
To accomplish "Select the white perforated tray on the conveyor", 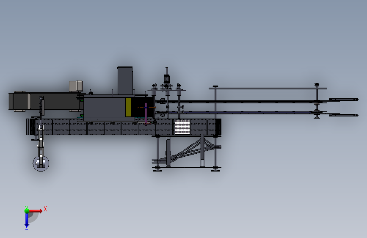I will point(182,127).
